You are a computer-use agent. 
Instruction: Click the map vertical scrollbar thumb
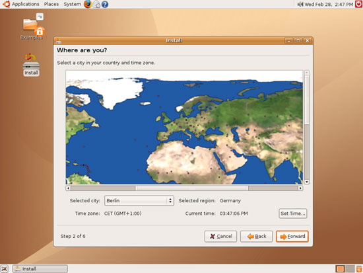click(307, 100)
